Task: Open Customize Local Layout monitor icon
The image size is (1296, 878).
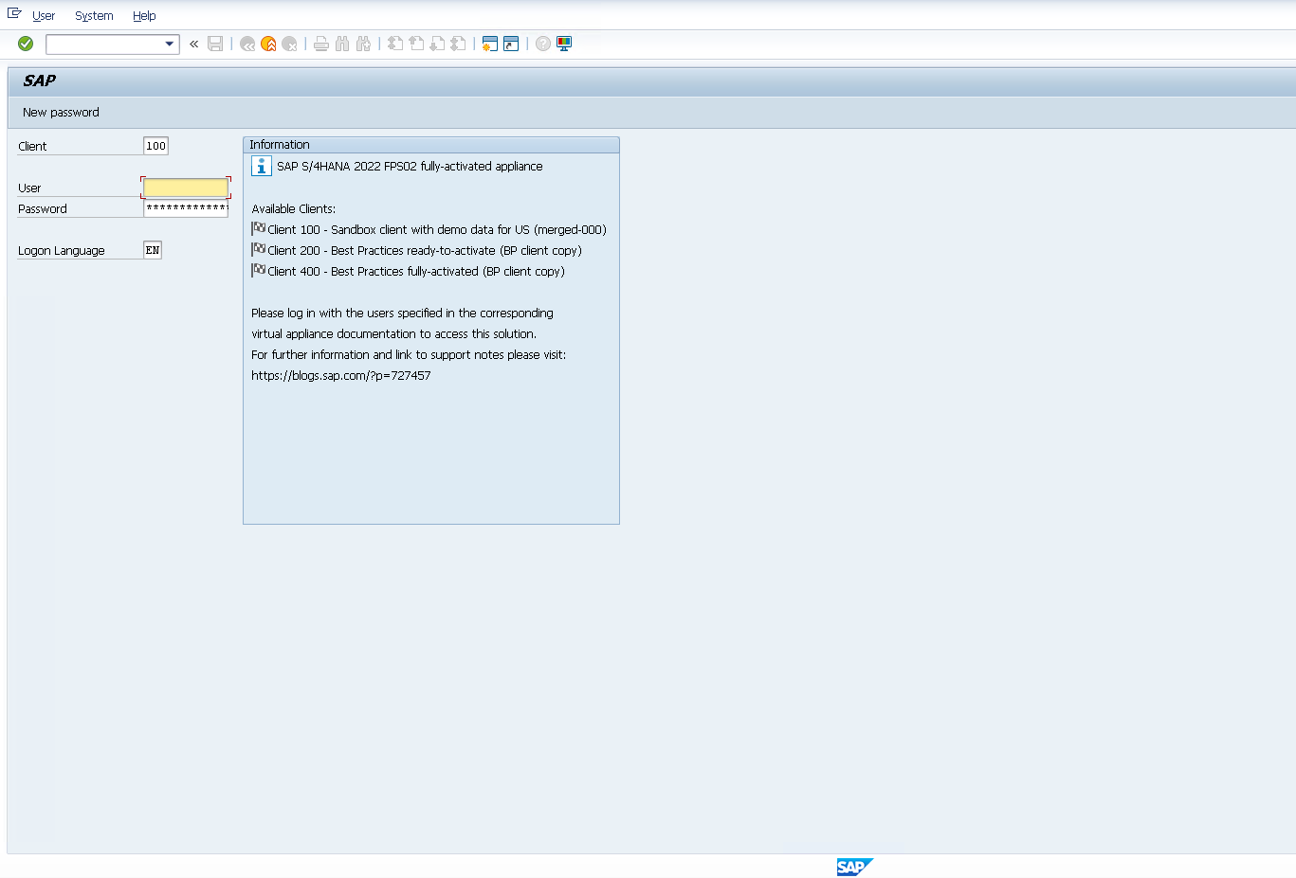Action: pos(564,44)
